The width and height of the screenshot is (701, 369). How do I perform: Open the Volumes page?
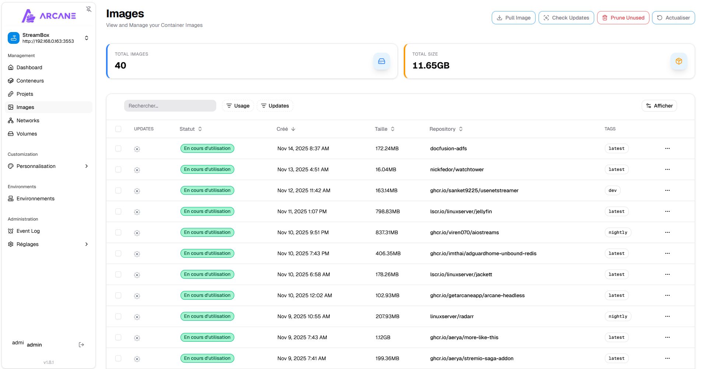coord(27,134)
